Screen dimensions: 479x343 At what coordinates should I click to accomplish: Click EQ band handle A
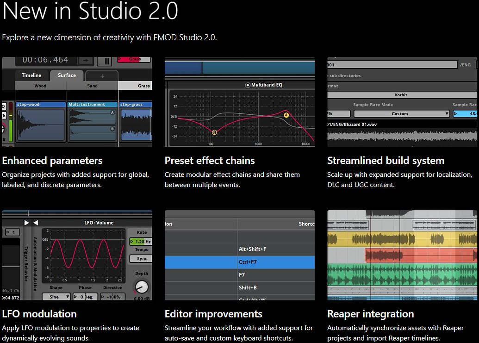286,115
